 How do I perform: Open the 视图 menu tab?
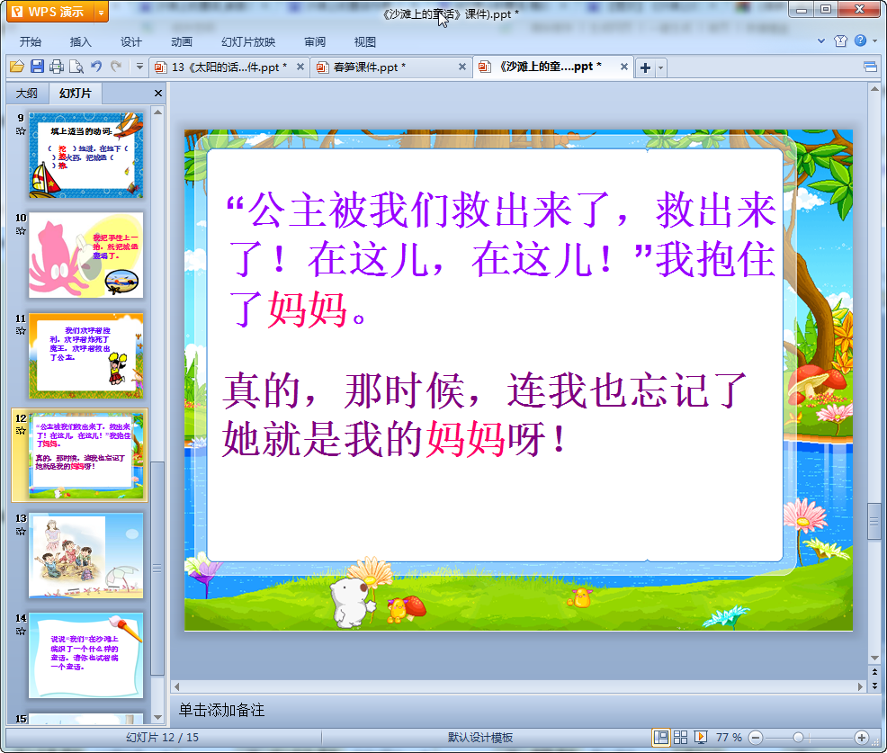(365, 42)
